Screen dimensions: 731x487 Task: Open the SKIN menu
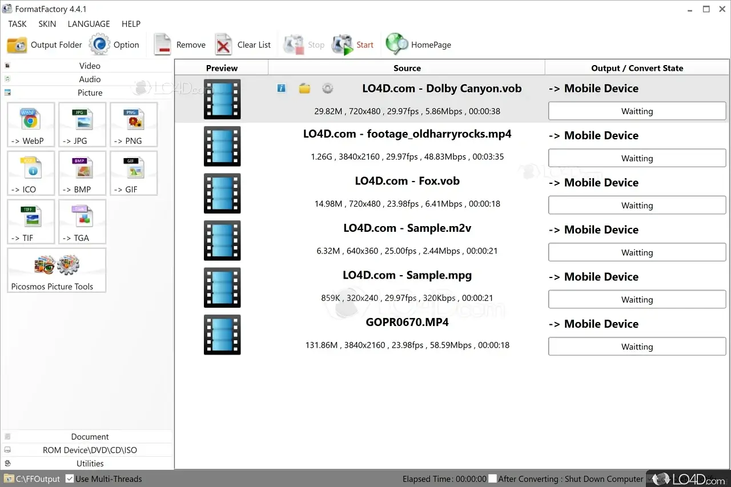click(47, 24)
